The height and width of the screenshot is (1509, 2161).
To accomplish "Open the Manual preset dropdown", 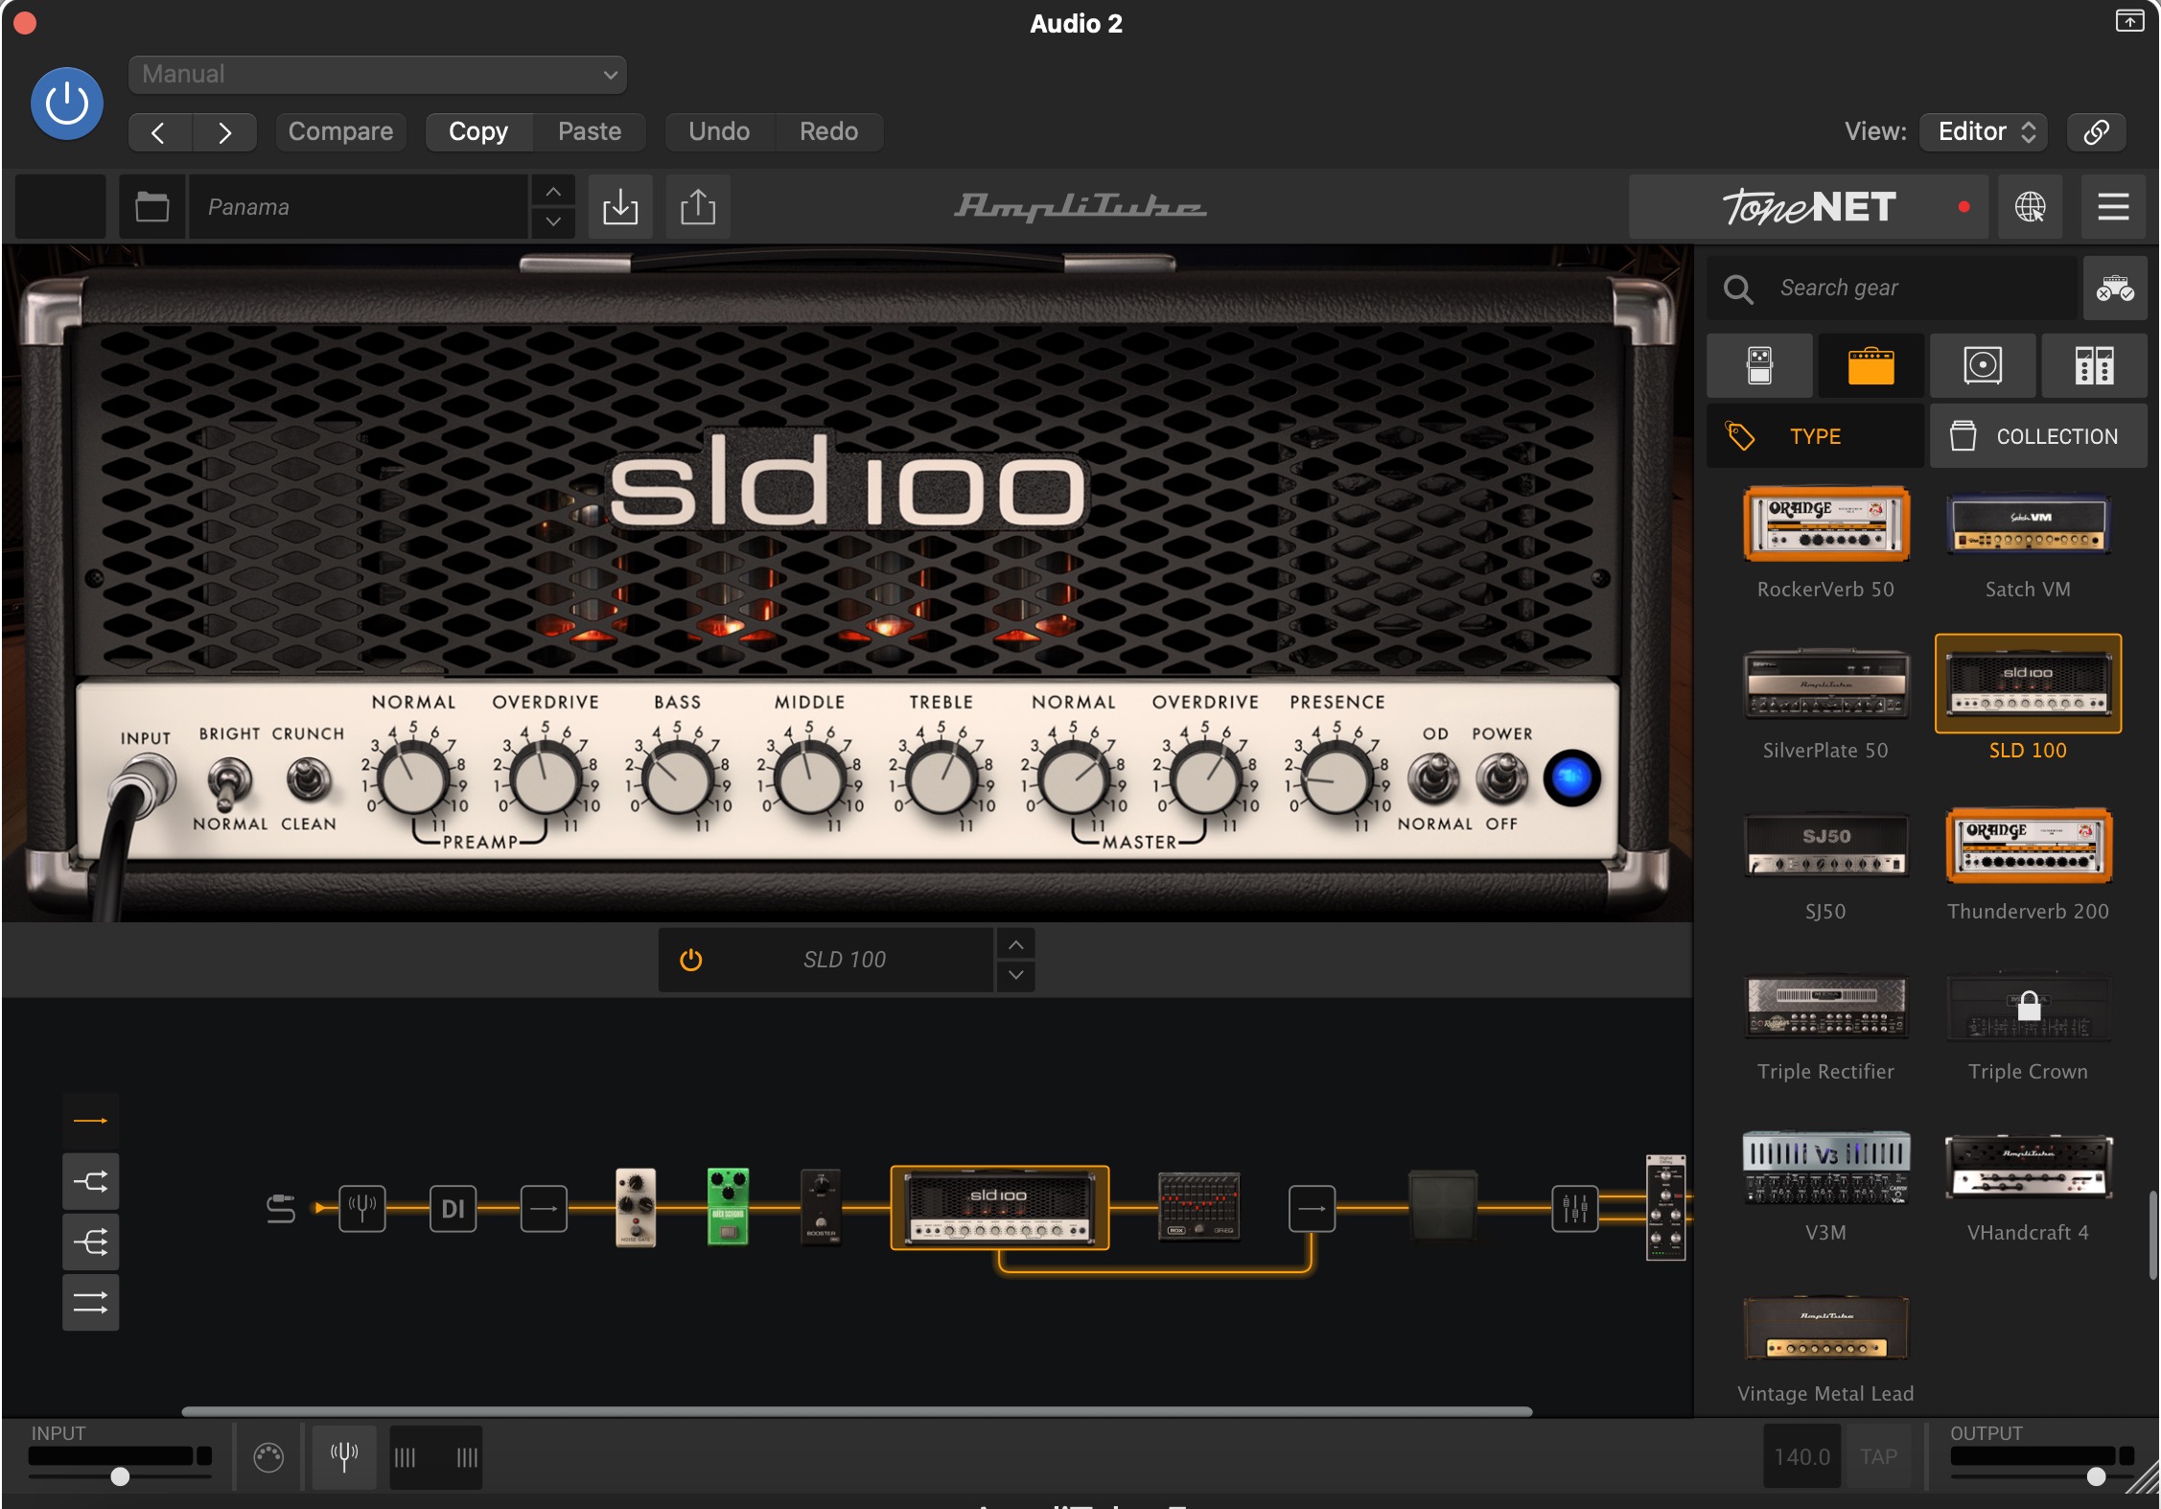I will coord(377,75).
